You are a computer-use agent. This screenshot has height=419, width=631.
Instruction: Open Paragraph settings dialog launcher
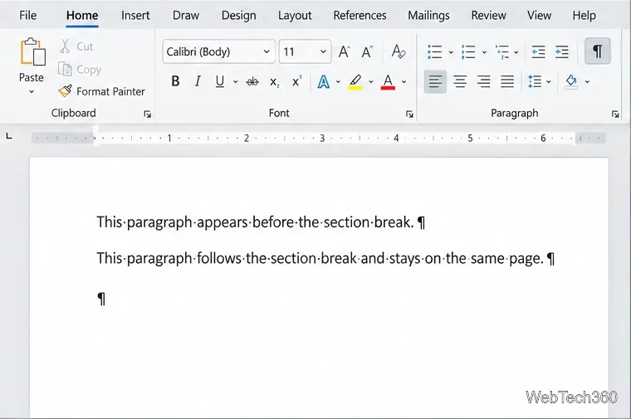coord(615,114)
